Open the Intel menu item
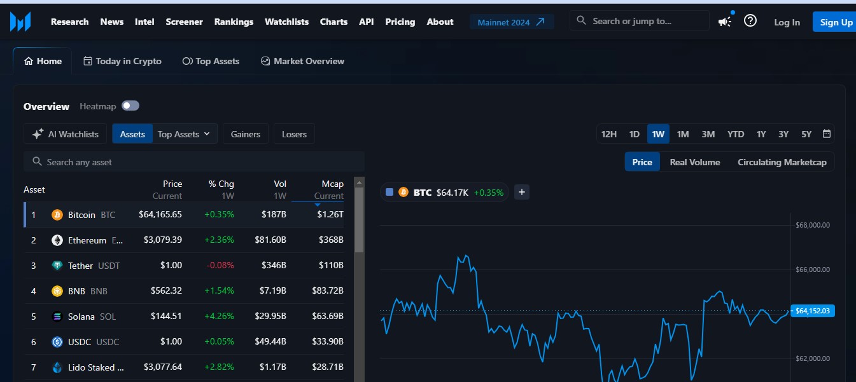Screen dimensions: 856x382 [144, 22]
